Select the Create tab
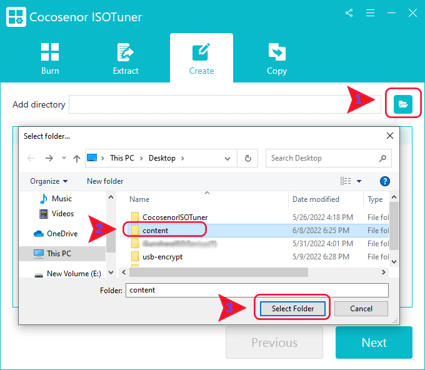The image size is (425, 370). (201, 59)
